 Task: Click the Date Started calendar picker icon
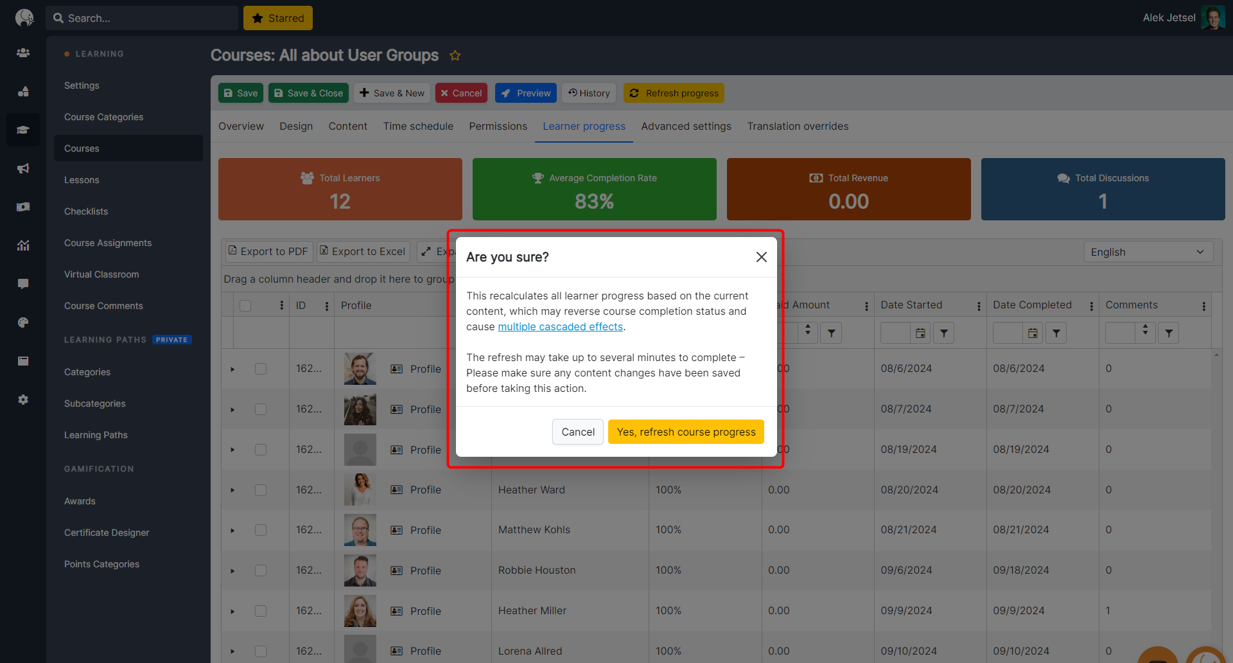[x=920, y=333]
